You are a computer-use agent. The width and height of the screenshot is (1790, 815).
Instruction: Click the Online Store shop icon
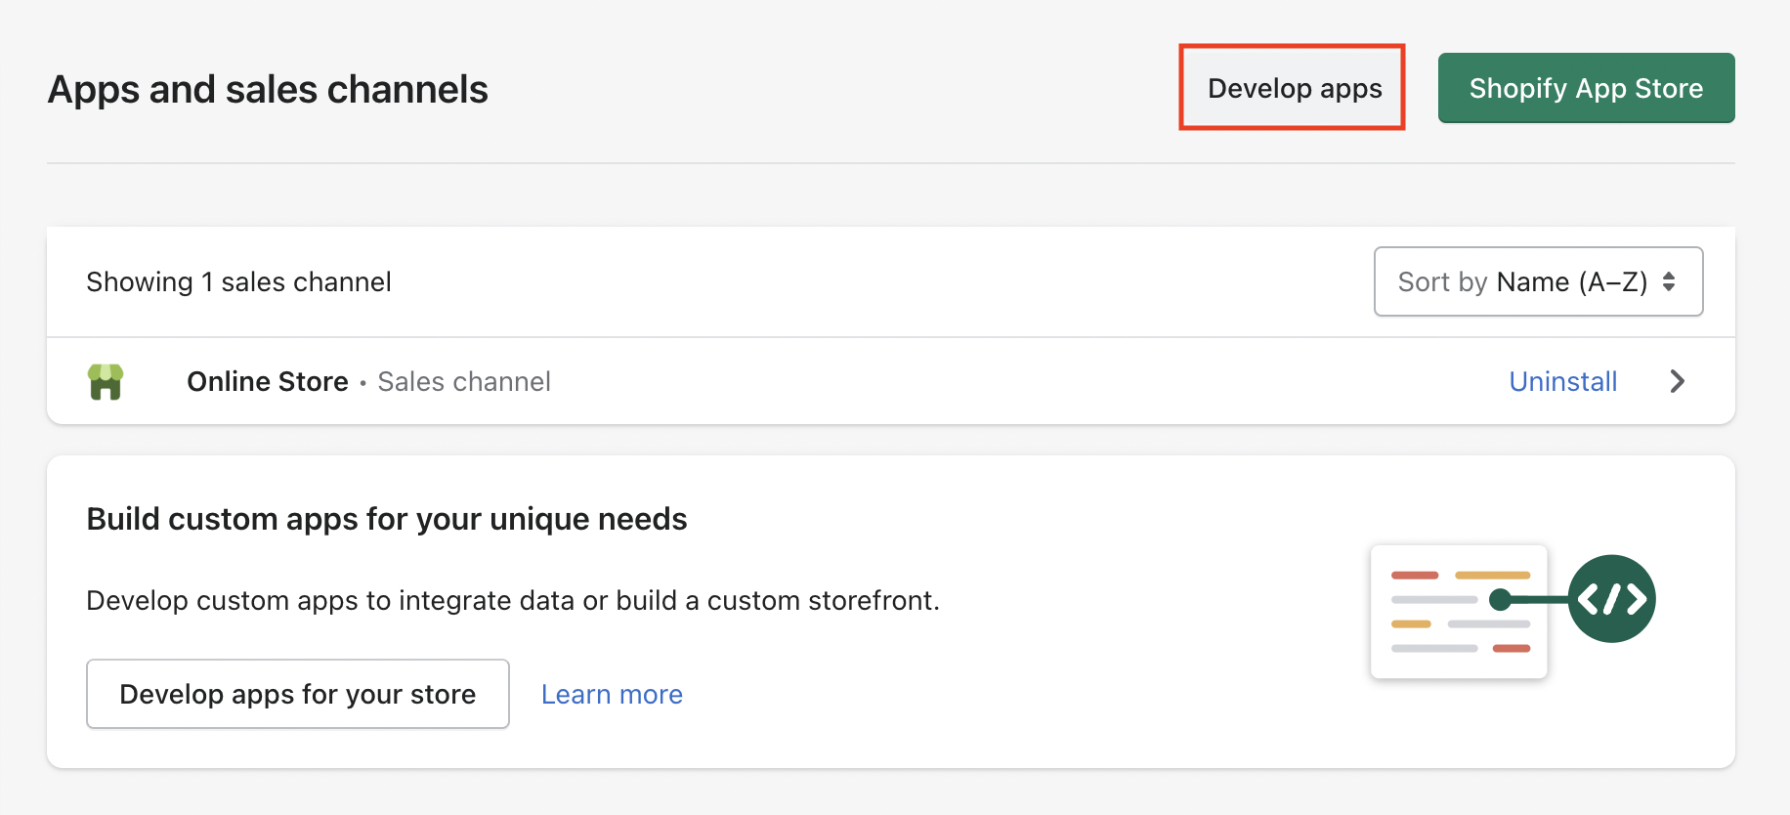(x=106, y=381)
